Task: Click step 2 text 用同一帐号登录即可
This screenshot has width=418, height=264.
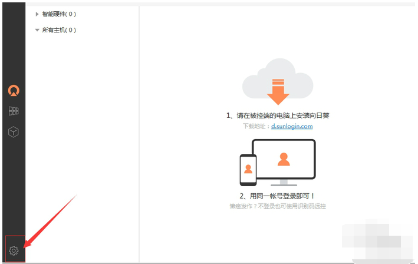Action: pos(278,196)
